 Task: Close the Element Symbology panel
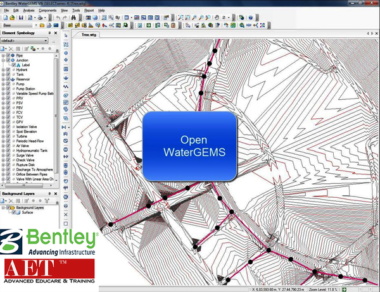[56, 33]
